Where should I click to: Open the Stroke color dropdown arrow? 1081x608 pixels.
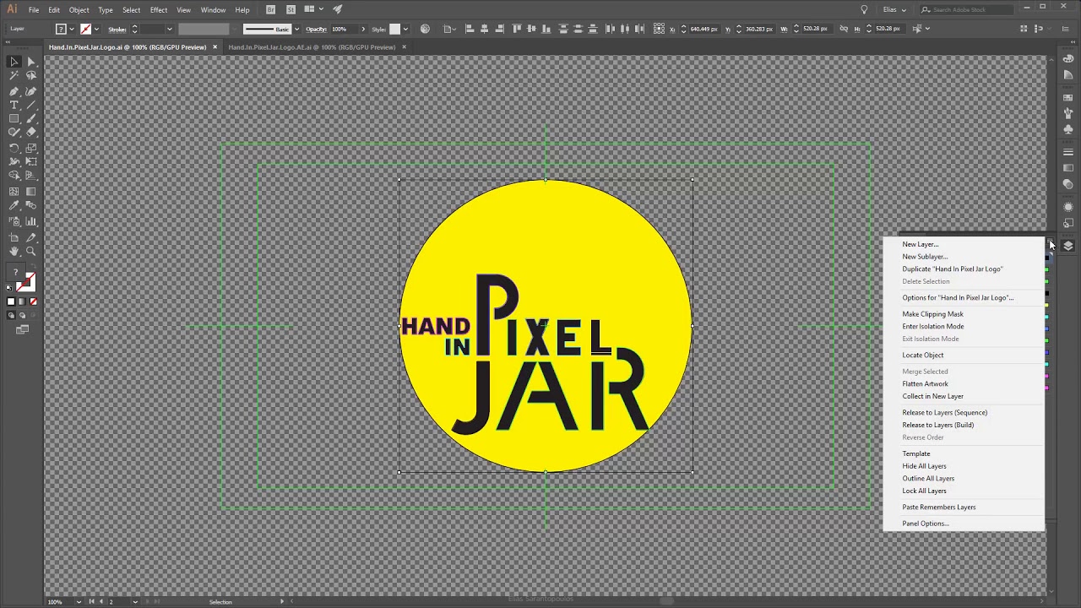pyautogui.click(x=96, y=29)
